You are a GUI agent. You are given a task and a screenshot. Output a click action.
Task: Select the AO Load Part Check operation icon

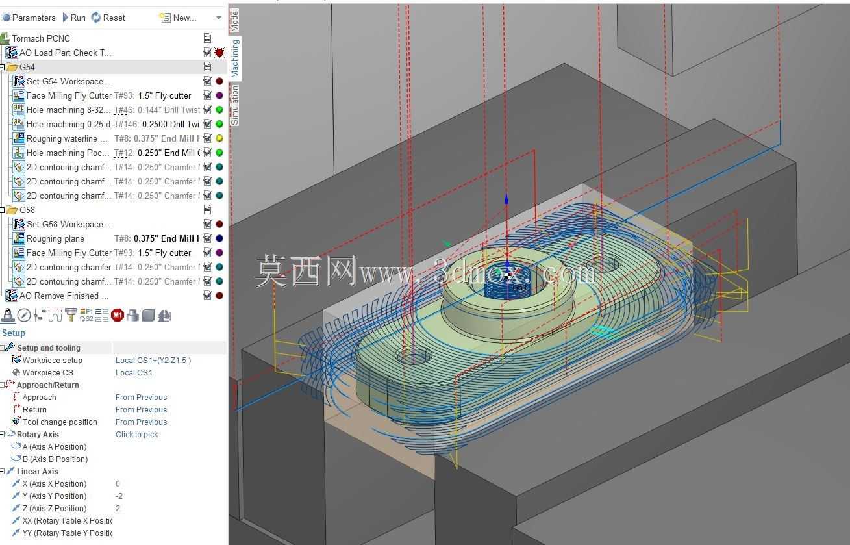pyautogui.click(x=12, y=53)
